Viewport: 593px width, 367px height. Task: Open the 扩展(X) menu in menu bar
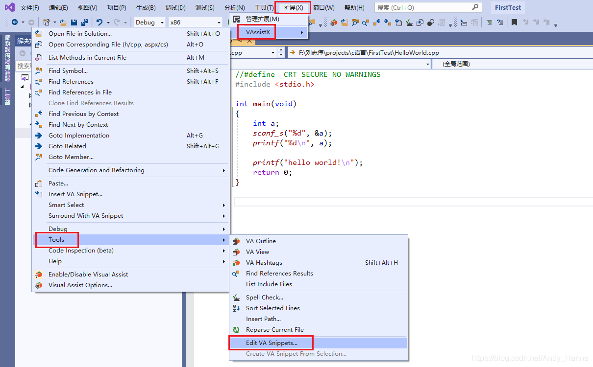coord(293,8)
